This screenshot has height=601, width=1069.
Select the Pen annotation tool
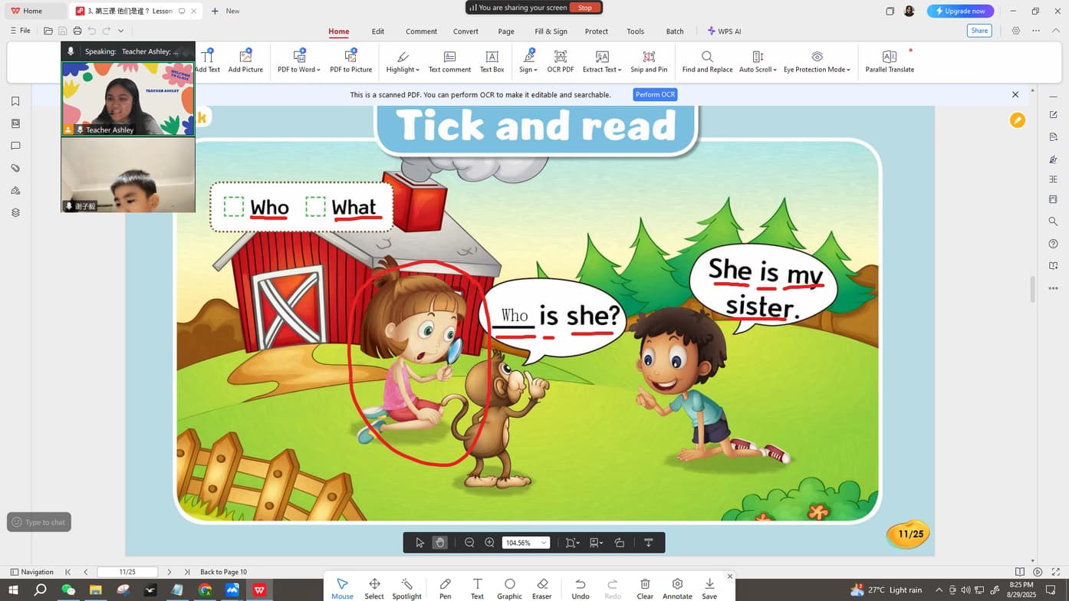click(x=445, y=588)
